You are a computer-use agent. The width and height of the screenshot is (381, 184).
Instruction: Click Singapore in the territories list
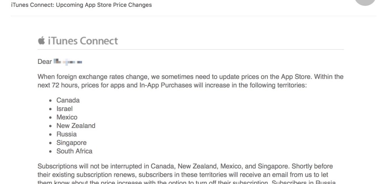point(71,143)
